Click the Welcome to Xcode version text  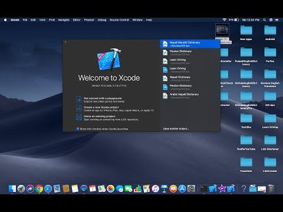[x=109, y=86]
